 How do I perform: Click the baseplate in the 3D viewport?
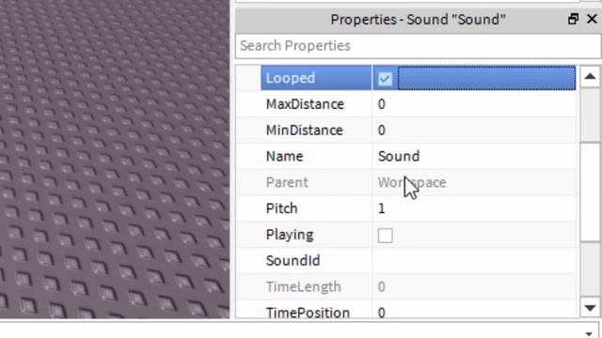coord(115,159)
